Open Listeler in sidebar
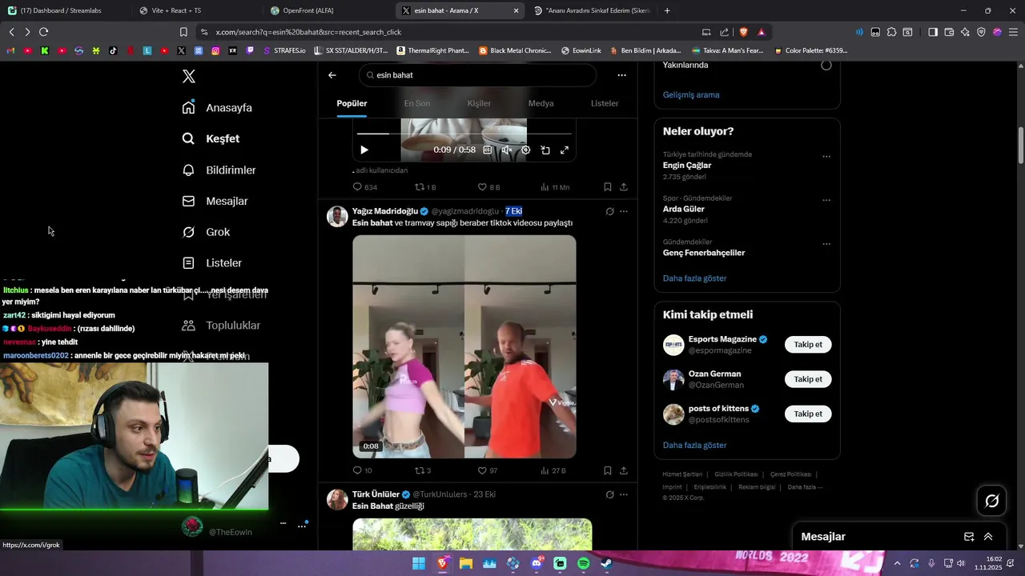 (x=211, y=262)
